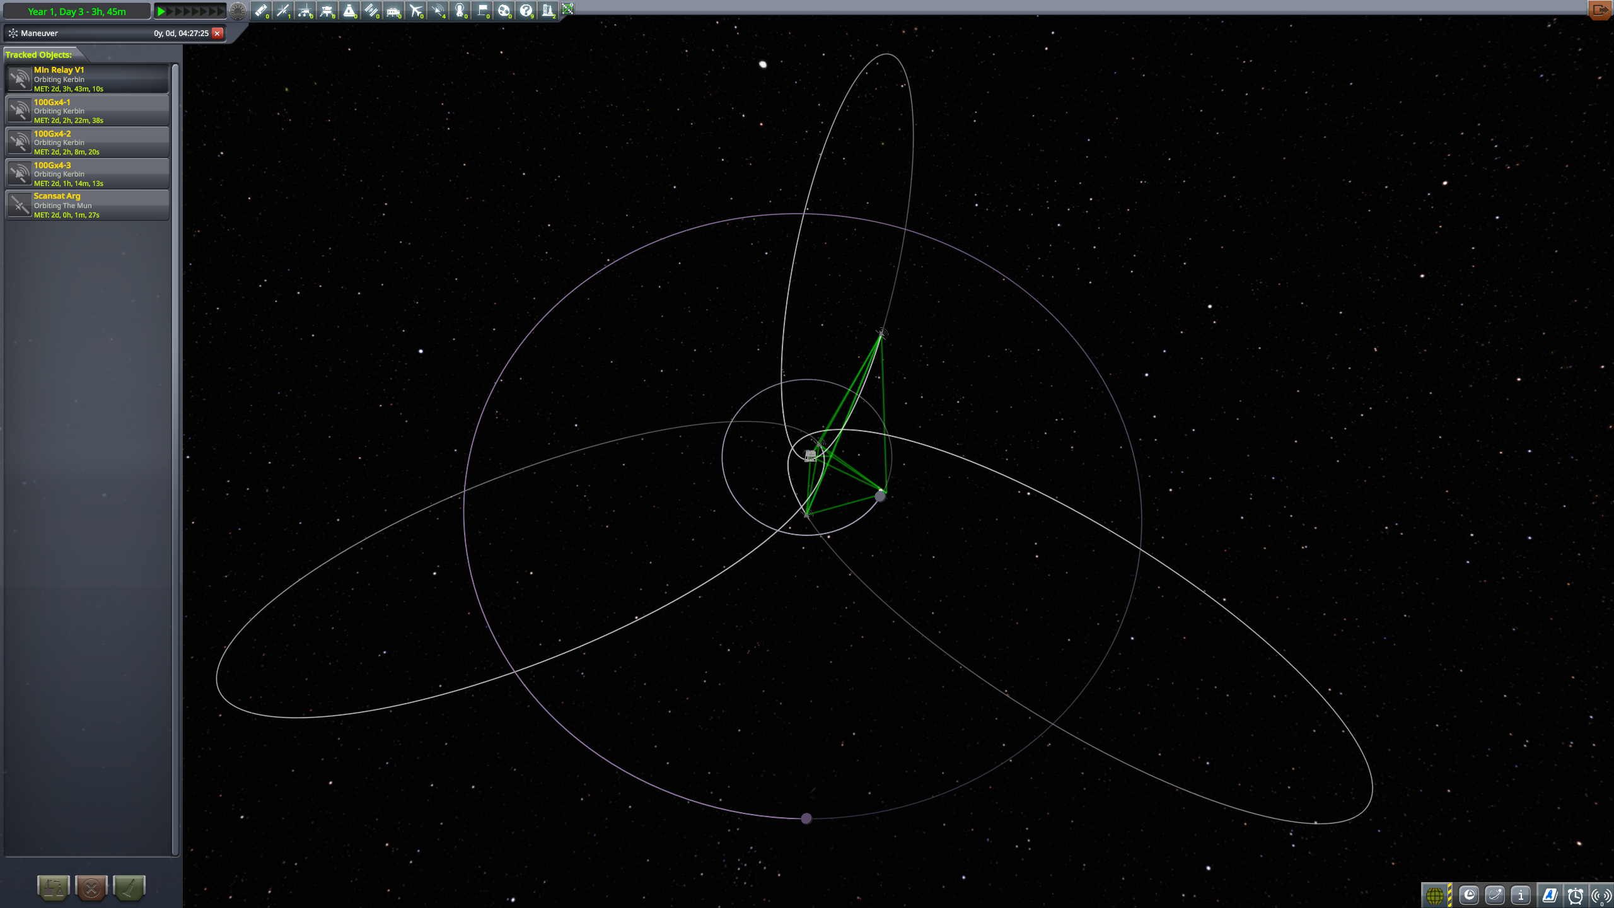
Task: Toggle the Flags filter icon
Action: coord(482,10)
